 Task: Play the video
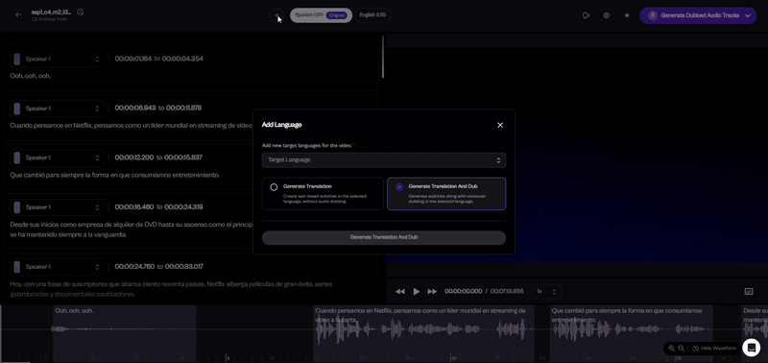tap(417, 292)
